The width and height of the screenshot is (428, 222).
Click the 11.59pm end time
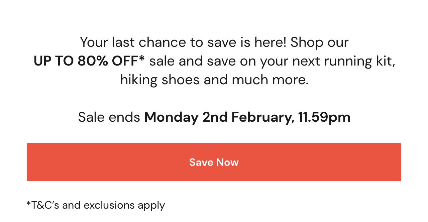(324, 117)
